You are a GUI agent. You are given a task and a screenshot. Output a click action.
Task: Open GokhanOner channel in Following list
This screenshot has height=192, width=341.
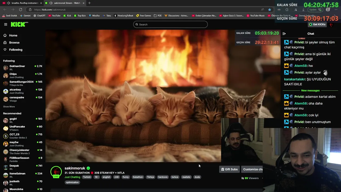[23, 67]
